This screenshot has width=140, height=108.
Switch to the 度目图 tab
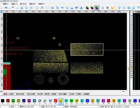tap(47, 94)
